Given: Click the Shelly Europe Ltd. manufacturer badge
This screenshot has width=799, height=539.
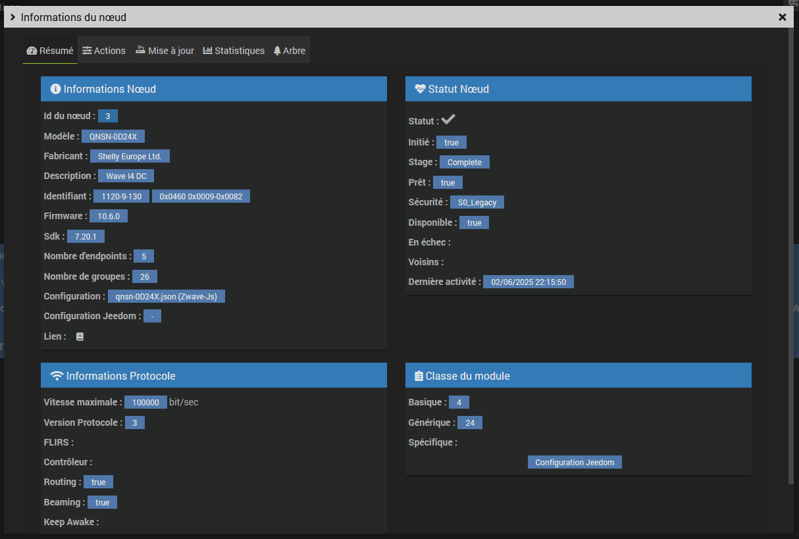Looking at the screenshot, I should point(130,156).
